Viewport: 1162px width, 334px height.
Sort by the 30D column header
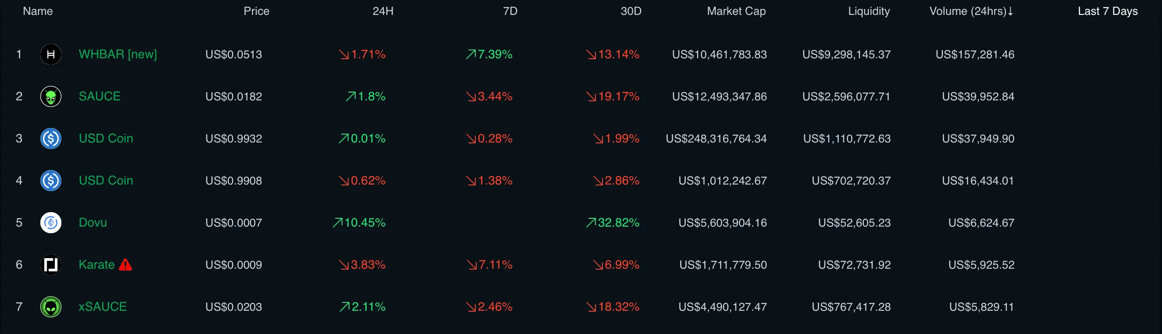click(630, 11)
